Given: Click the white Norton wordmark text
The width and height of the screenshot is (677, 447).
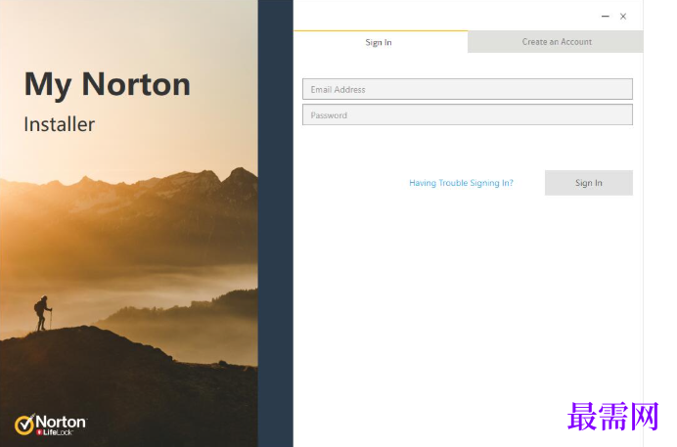Looking at the screenshot, I should click(x=61, y=422).
